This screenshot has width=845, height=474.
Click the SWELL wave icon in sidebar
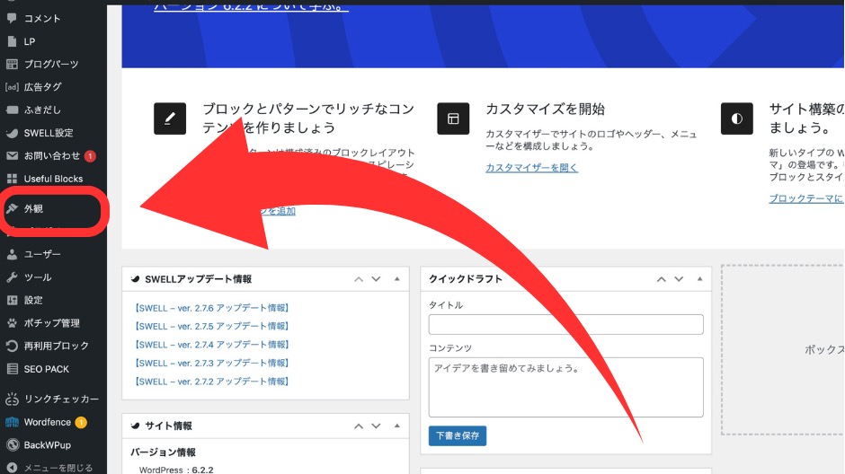pos(12,133)
